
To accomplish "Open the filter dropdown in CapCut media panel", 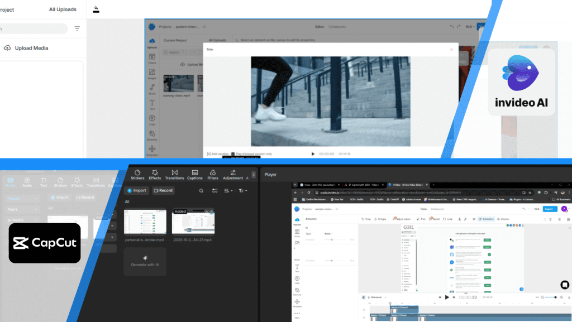I will pos(242,190).
